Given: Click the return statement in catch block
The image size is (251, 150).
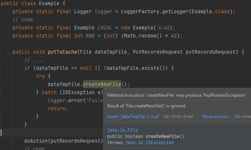Looking at the screenshot, I should (x=58, y=108).
